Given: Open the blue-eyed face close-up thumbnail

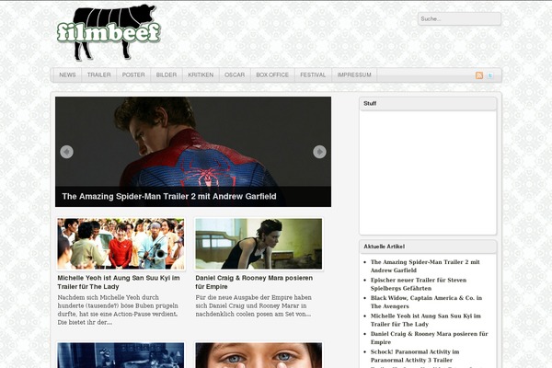Looking at the screenshot, I should 259,355.
